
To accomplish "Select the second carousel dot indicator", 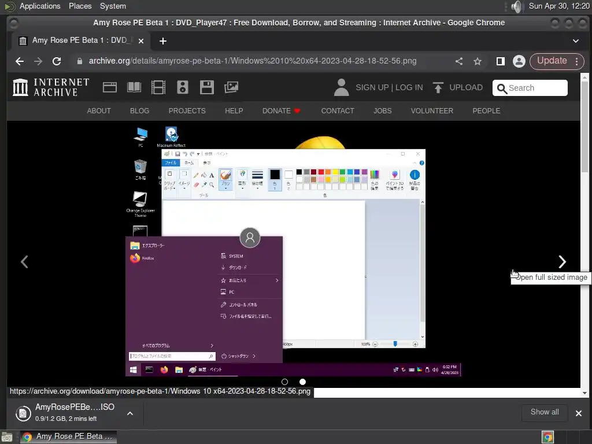I will [302, 382].
